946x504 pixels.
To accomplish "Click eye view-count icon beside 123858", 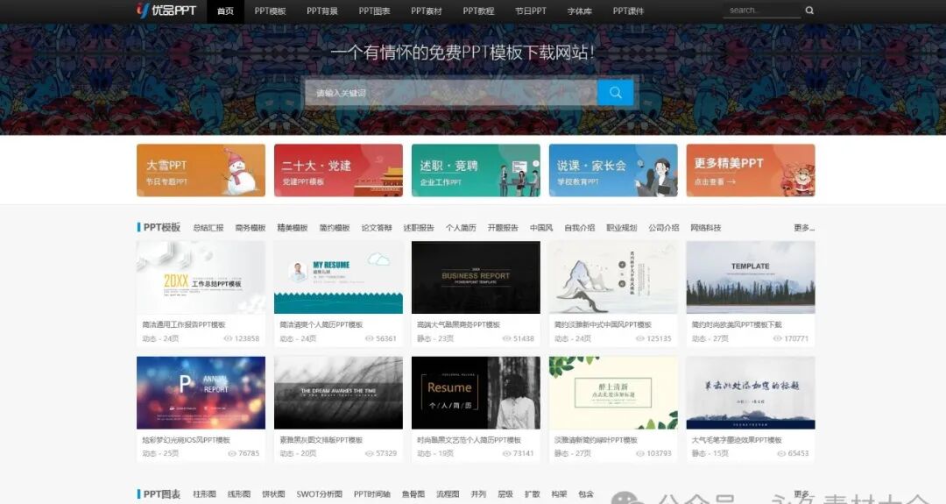I will coord(228,338).
